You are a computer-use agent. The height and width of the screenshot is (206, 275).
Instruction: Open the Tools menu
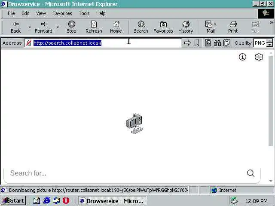[x=84, y=13]
